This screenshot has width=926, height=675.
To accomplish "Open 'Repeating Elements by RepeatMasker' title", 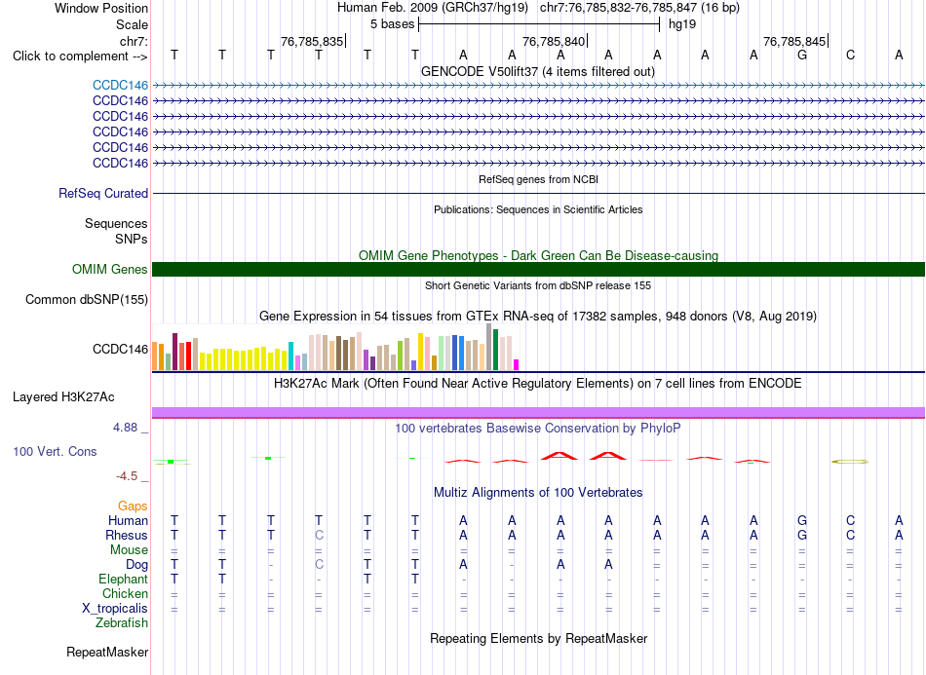I will (x=538, y=638).
